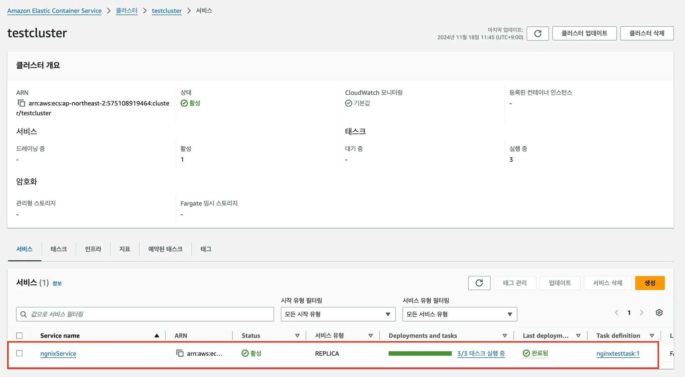This screenshot has height=377, width=685.
Task: Click the green ngnixService deployment progress bar
Action: pos(420,353)
